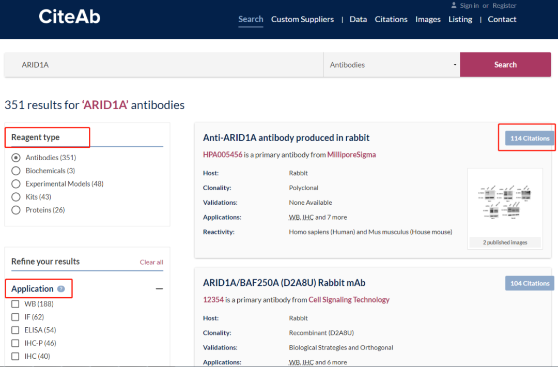Screen dimensions: 558x367
Task: Select the Kits (43) radio button
Action: coord(16,197)
